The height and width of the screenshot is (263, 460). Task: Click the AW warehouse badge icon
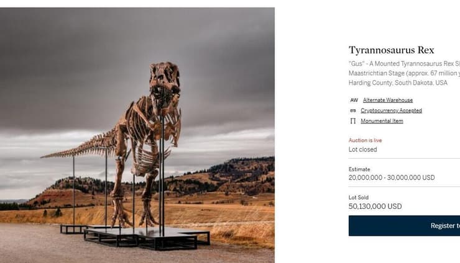coord(354,100)
